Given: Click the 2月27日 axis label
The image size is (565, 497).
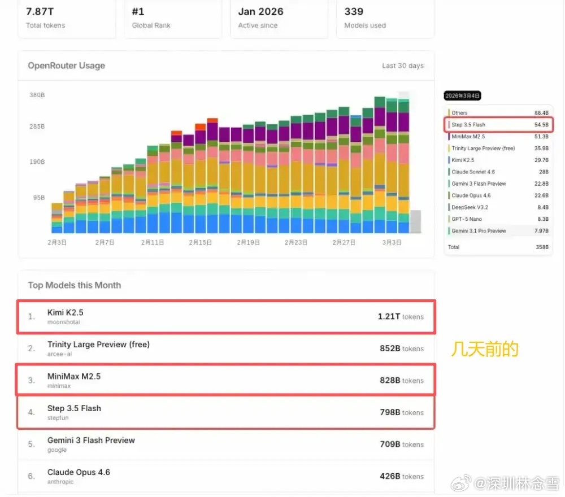Looking at the screenshot, I should pos(344,242).
